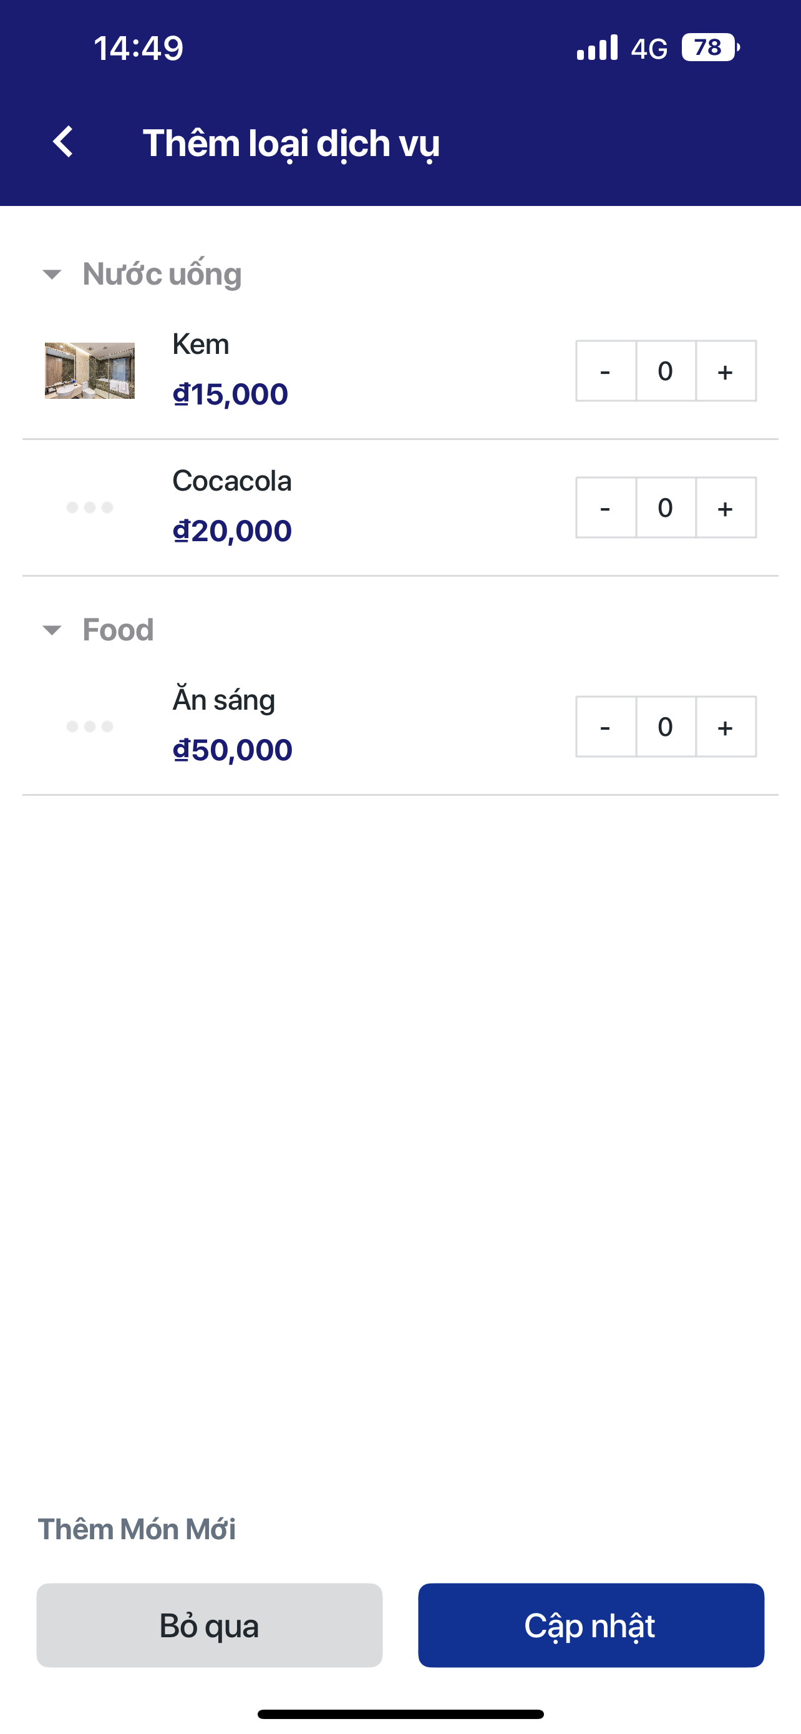Collapse the Food category
801x1734 pixels.
pos(52,630)
